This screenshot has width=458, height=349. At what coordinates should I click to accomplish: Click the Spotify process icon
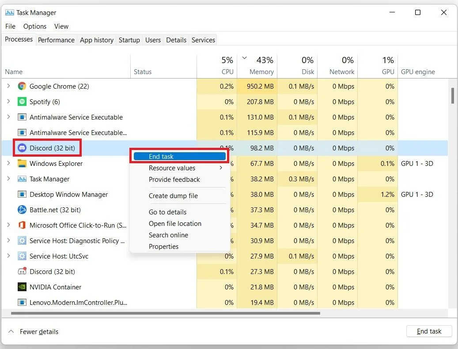point(22,101)
